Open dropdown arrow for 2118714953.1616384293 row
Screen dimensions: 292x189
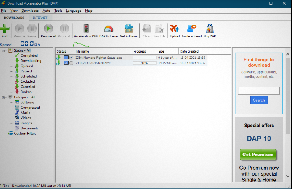72,63
